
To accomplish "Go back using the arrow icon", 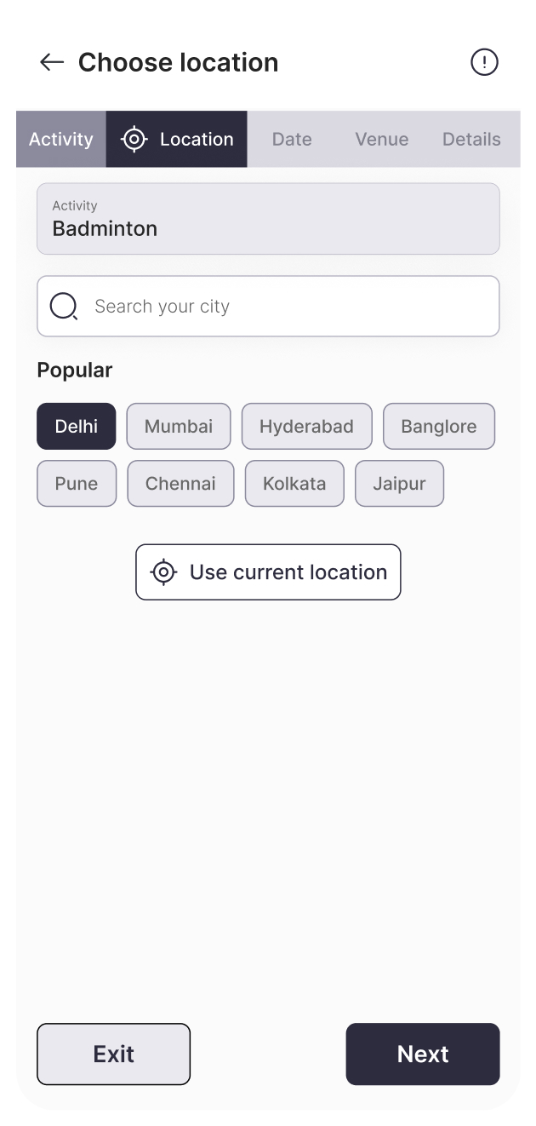I will pos(52,62).
